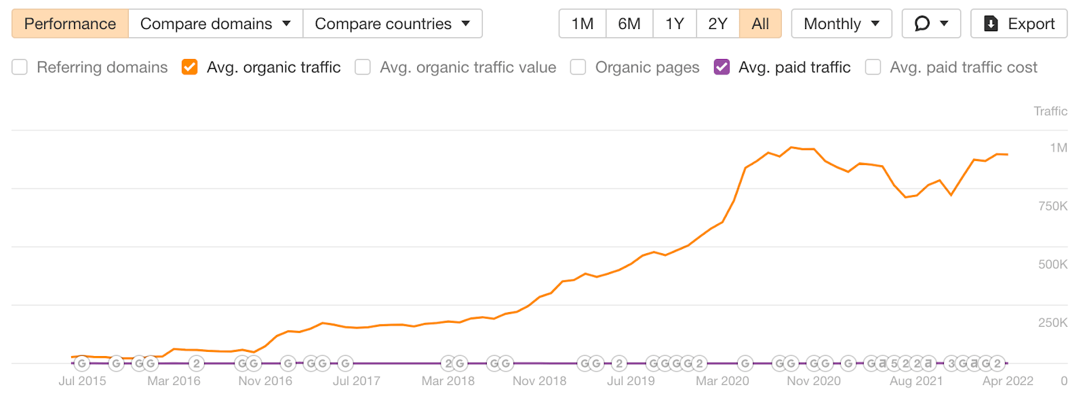Uncheck Avg. organic traffic

tap(190, 67)
